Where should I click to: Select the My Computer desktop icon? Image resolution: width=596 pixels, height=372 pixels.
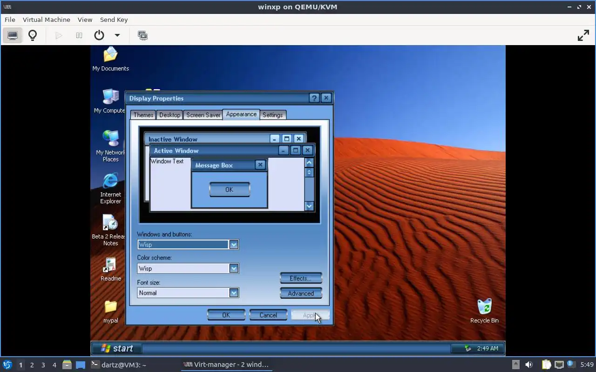pyautogui.click(x=110, y=101)
